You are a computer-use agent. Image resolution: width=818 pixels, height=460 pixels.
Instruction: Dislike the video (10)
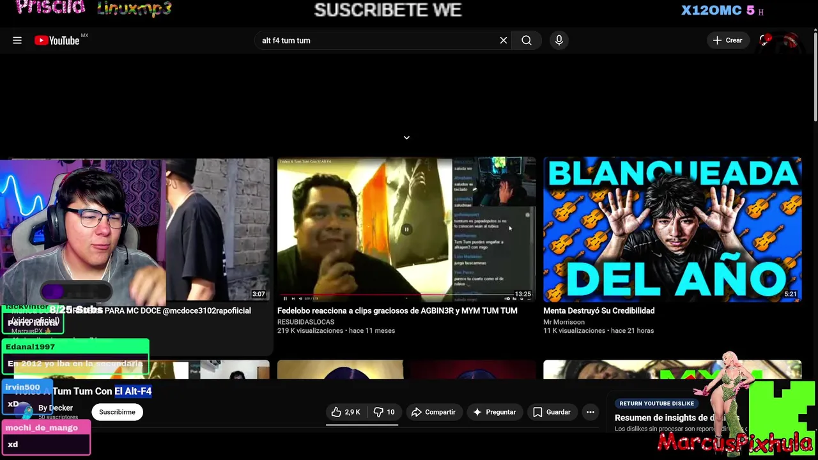383,412
